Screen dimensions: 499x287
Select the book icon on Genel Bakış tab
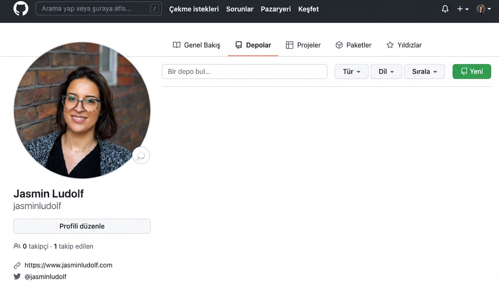176,45
